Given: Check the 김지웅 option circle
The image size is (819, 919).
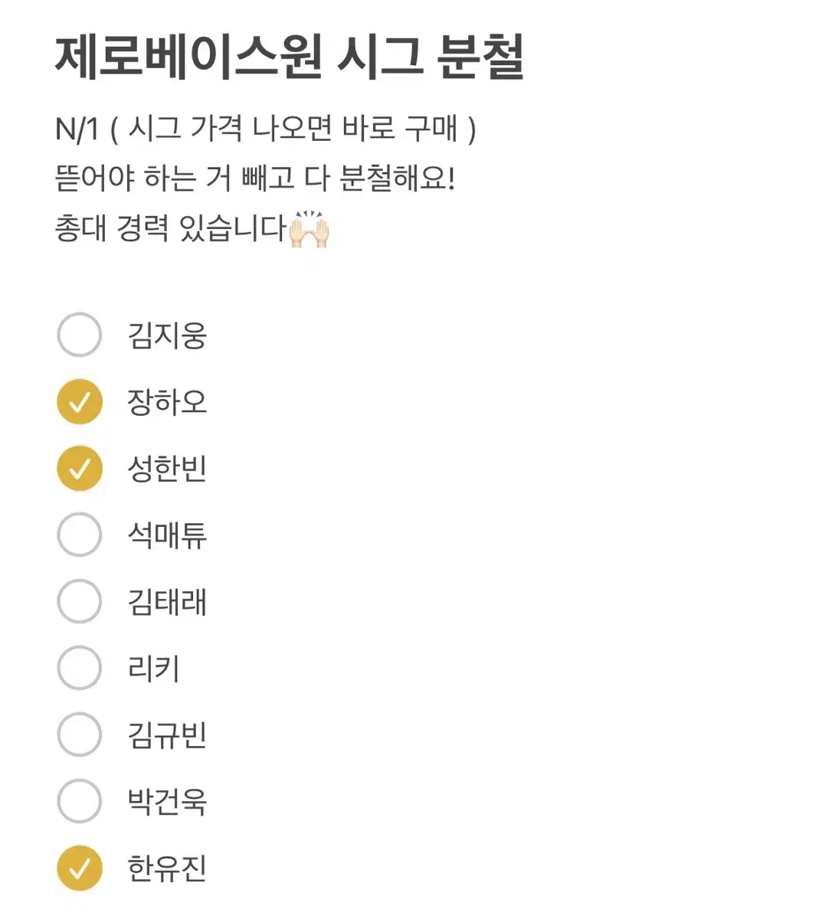Looking at the screenshot, I should click(x=79, y=335).
